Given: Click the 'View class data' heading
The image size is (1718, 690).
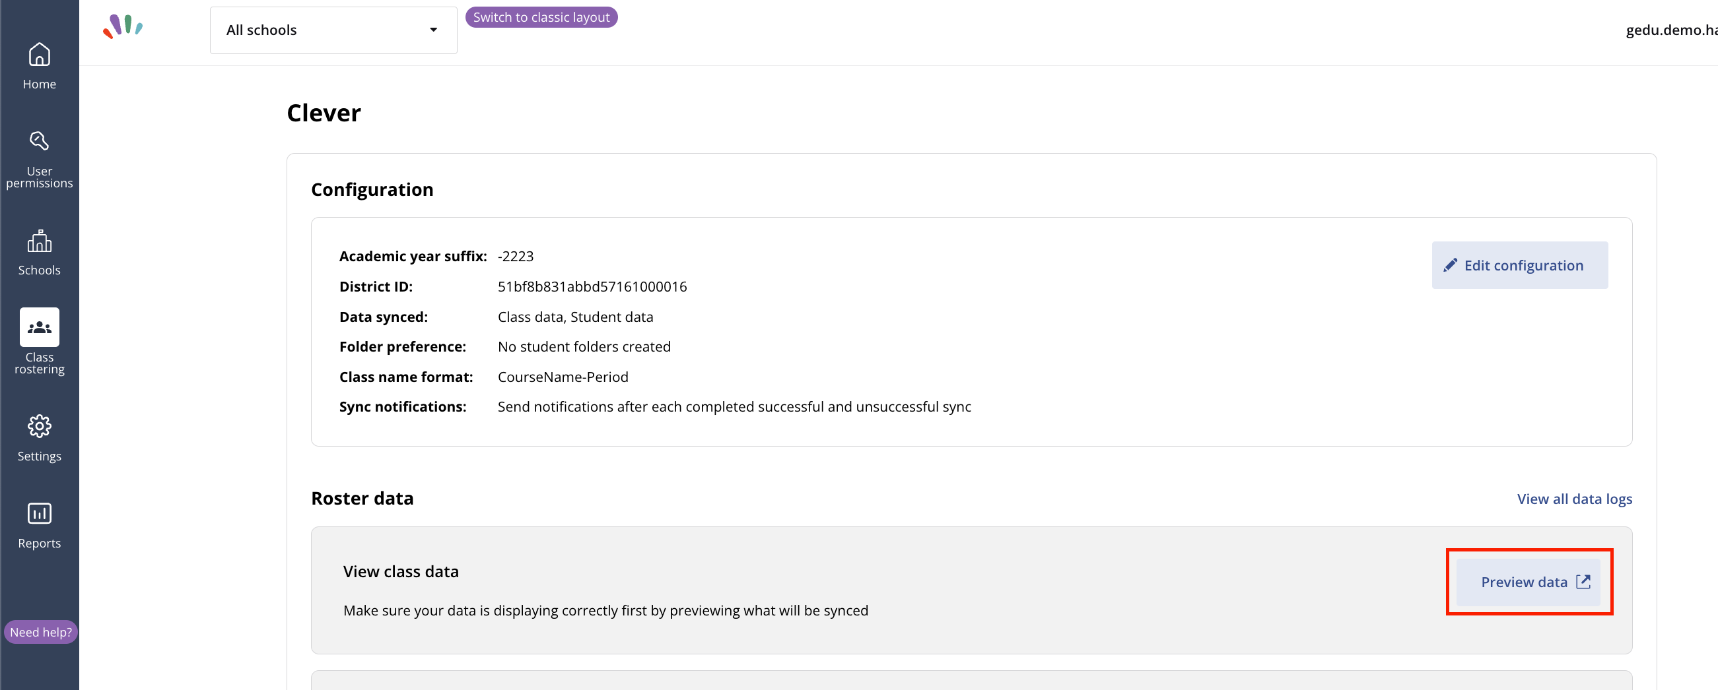Looking at the screenshot, I should tap(401, 571).
